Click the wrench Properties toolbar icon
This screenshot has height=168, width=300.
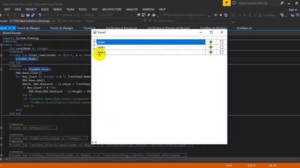(x=149, y=15)
